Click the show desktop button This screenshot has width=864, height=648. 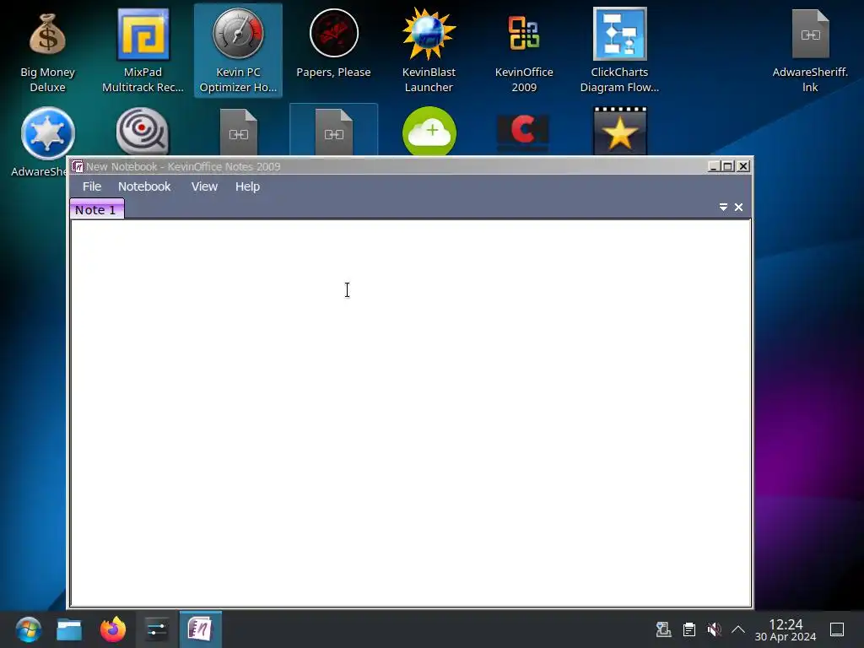[x=837, y=629]
